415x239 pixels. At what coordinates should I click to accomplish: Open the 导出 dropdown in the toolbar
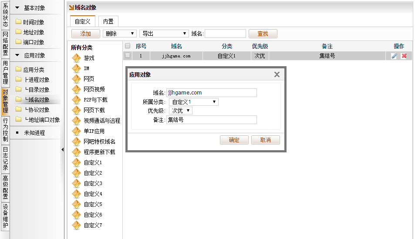(x=164, y=34)
